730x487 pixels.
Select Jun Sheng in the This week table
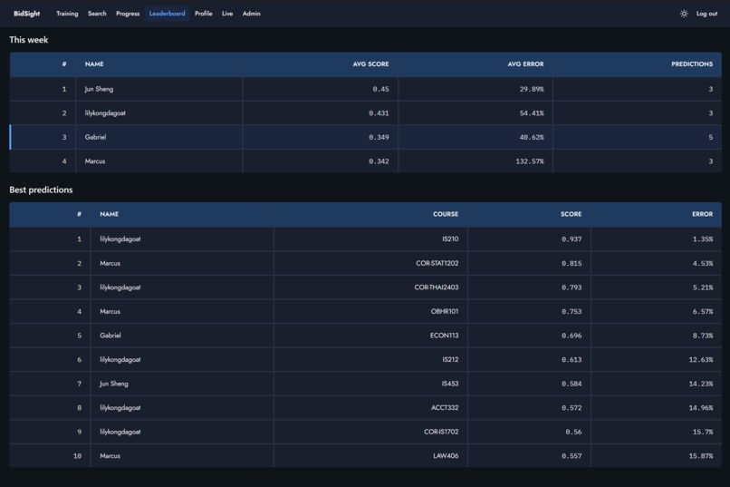[x=99, y=89]
